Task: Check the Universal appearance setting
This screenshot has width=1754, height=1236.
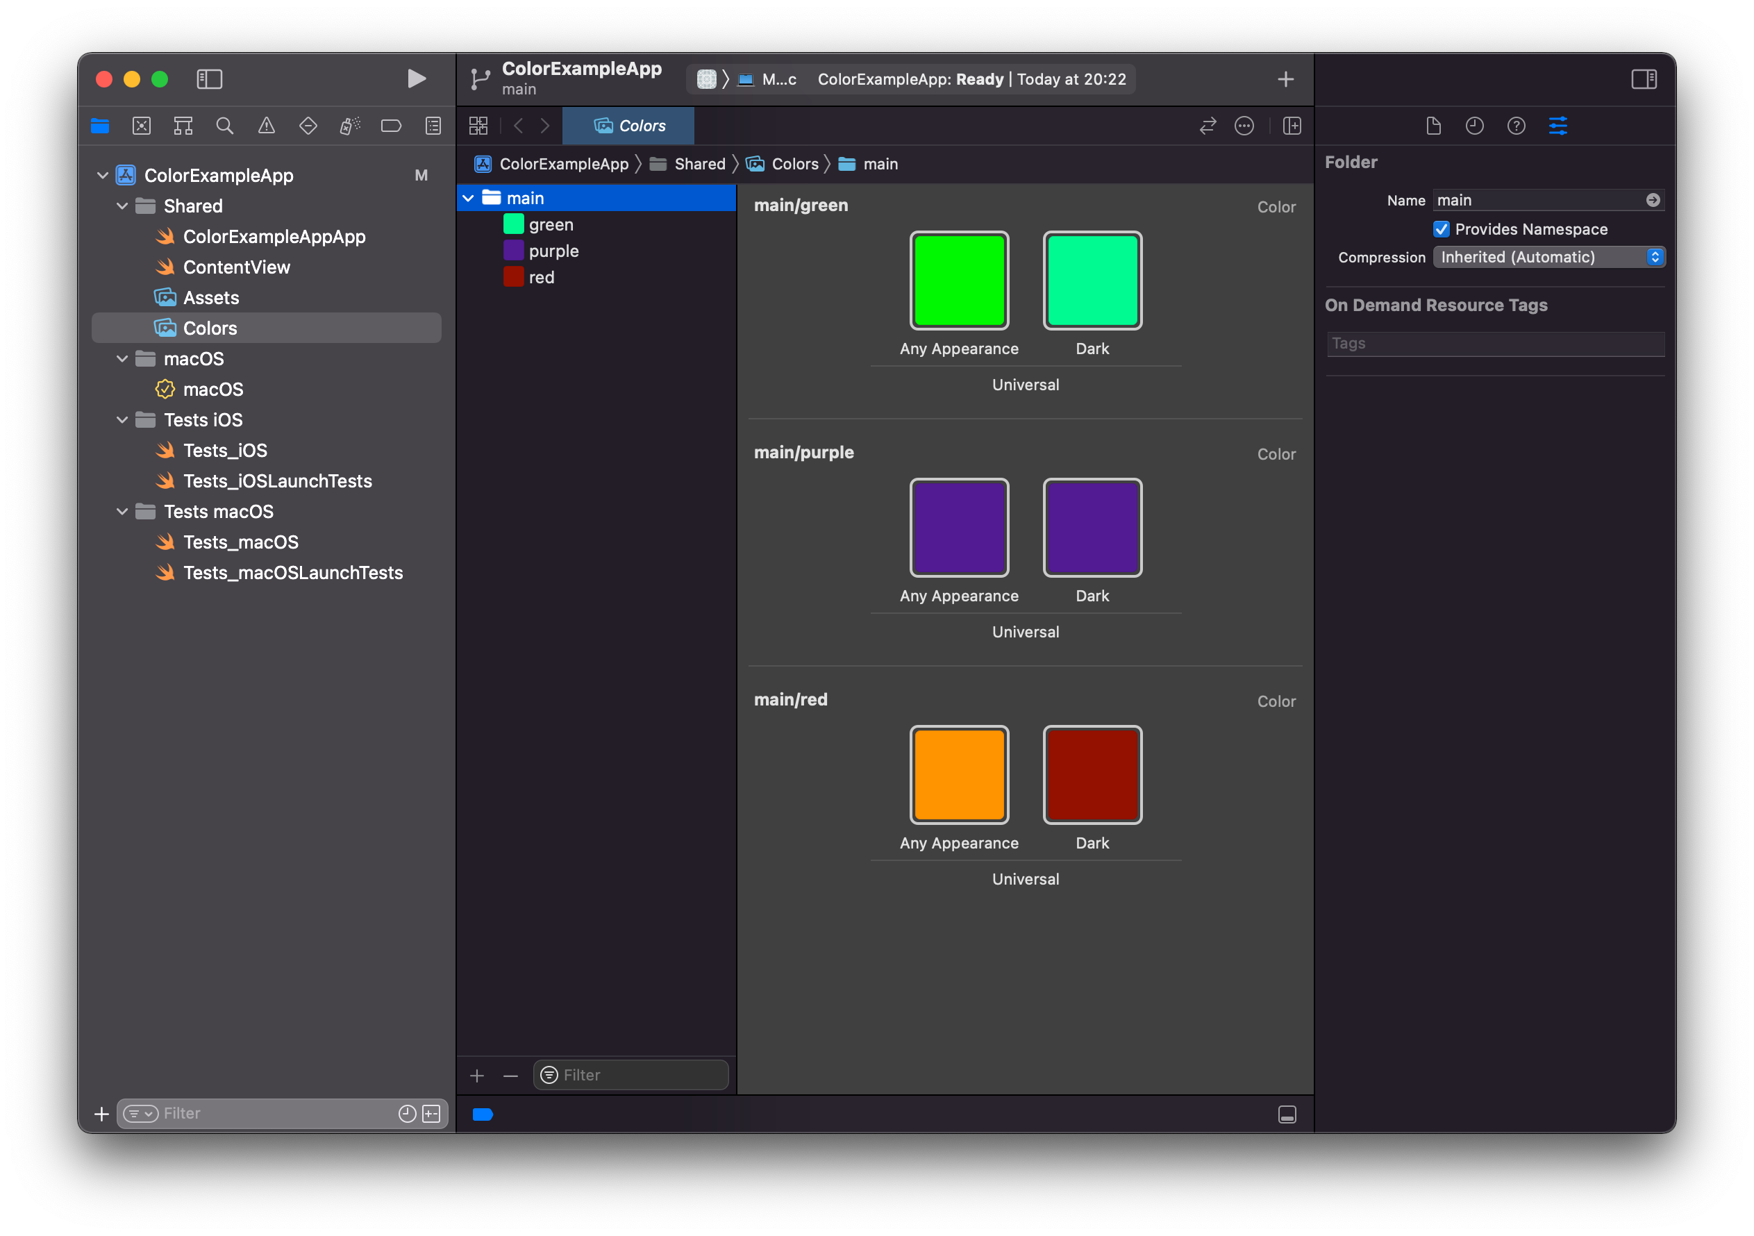Action: 1025,384
